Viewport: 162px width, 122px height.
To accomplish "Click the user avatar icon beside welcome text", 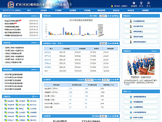I will (112, 6).
